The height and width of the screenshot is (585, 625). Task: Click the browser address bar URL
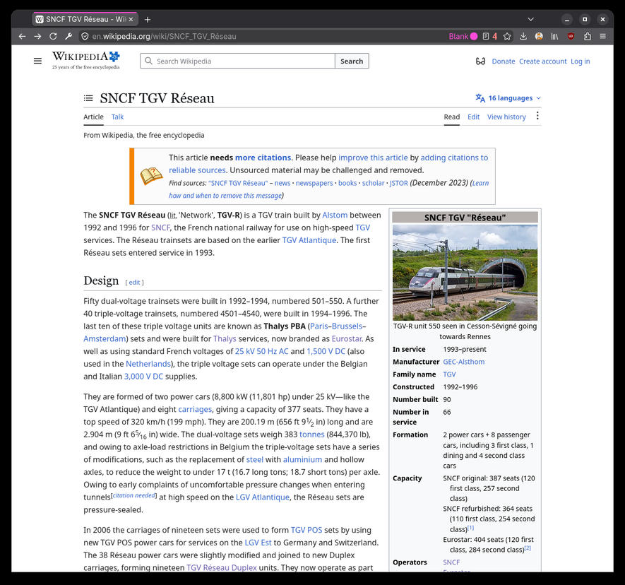click(x=164, y=36)
